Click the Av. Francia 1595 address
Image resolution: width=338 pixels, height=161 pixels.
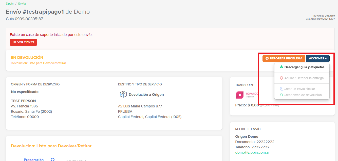(x=25, y=106)
